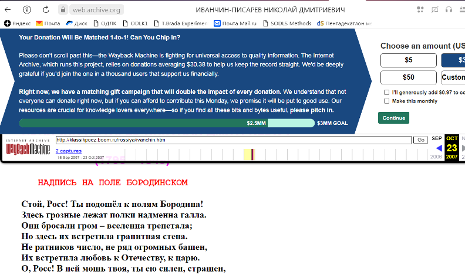Open the Пентадекатлон bookmark
This screenshot has width=465, height=275.
pos(344,23)
